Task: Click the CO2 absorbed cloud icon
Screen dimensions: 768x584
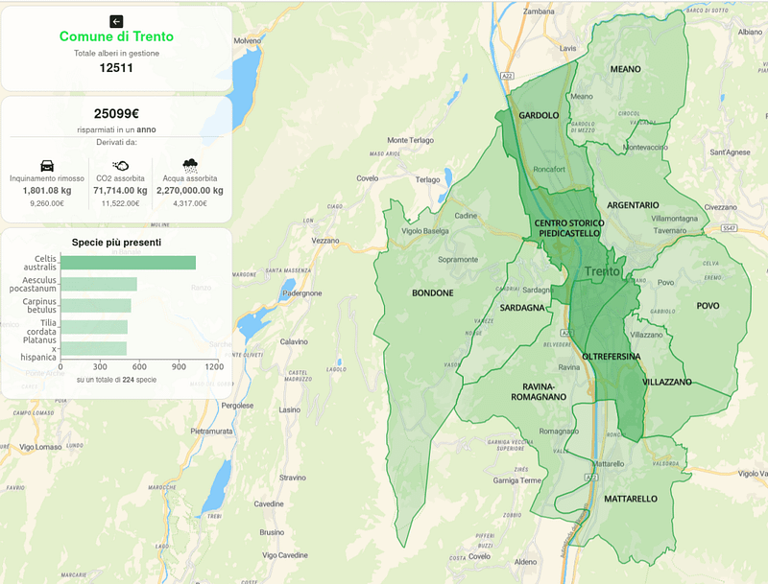Action: click(121, 166)
